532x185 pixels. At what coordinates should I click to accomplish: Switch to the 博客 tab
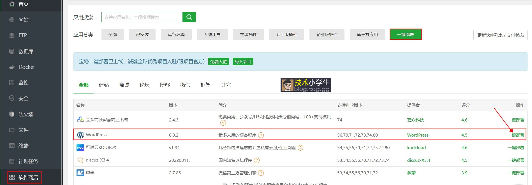165,85
